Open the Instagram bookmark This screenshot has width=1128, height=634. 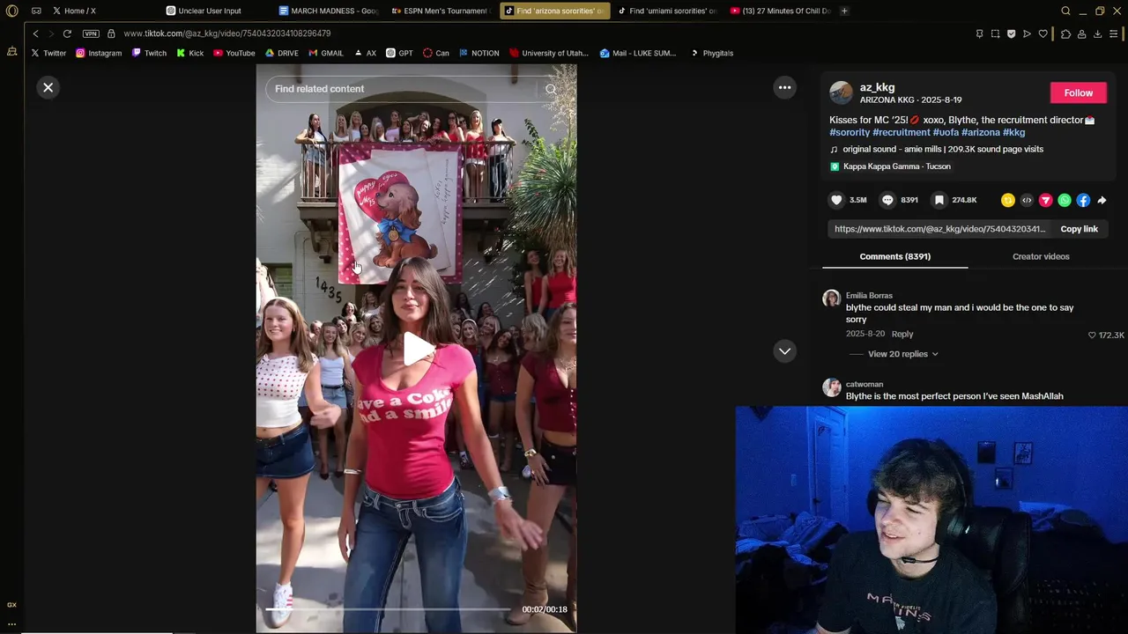point(99,53)
